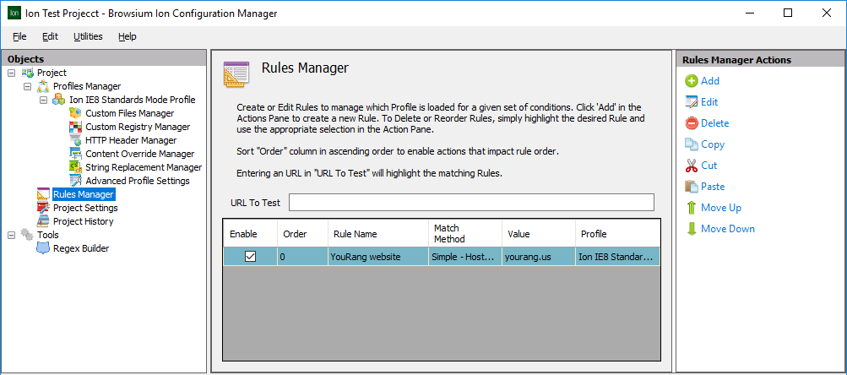
Task: Sort rules by the Order column header
Action: [x=296, y=234]
